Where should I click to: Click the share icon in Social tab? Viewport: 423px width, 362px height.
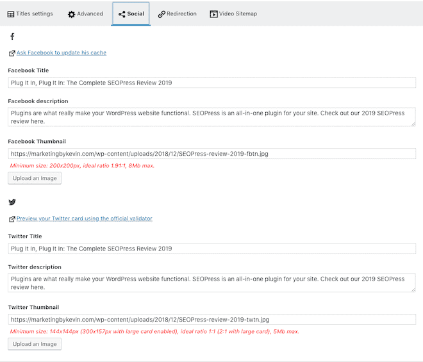tap(122, 14)
